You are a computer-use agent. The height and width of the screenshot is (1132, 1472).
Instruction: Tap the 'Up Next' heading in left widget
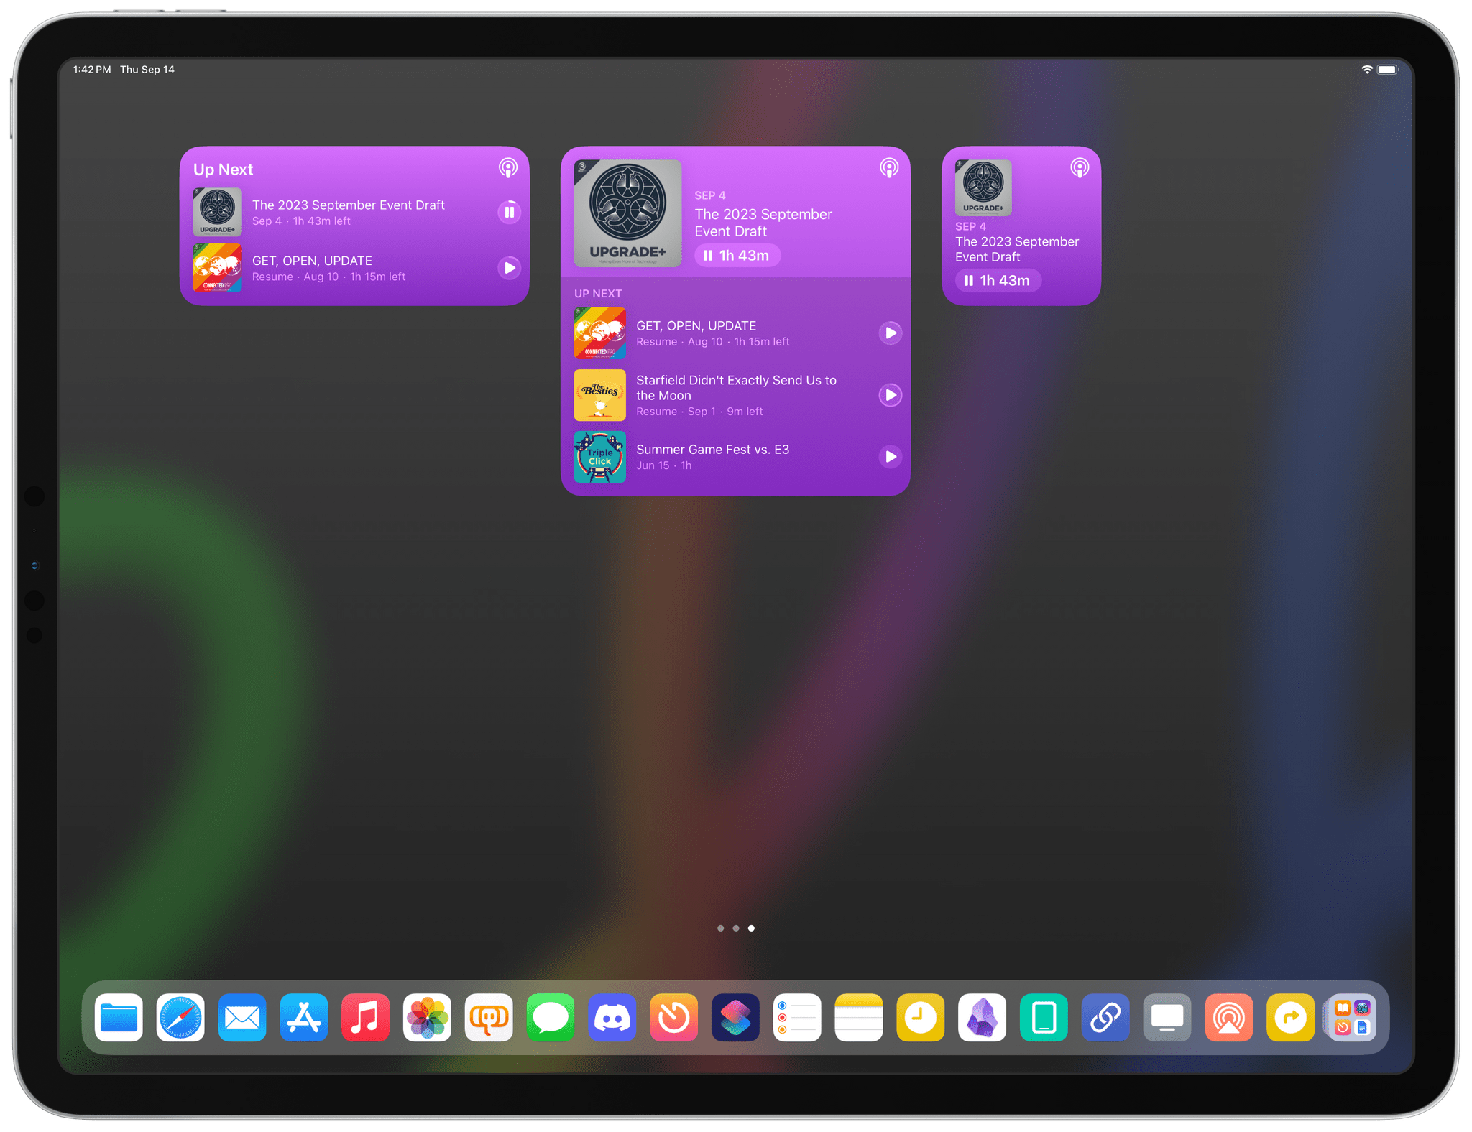coord(224,170)
